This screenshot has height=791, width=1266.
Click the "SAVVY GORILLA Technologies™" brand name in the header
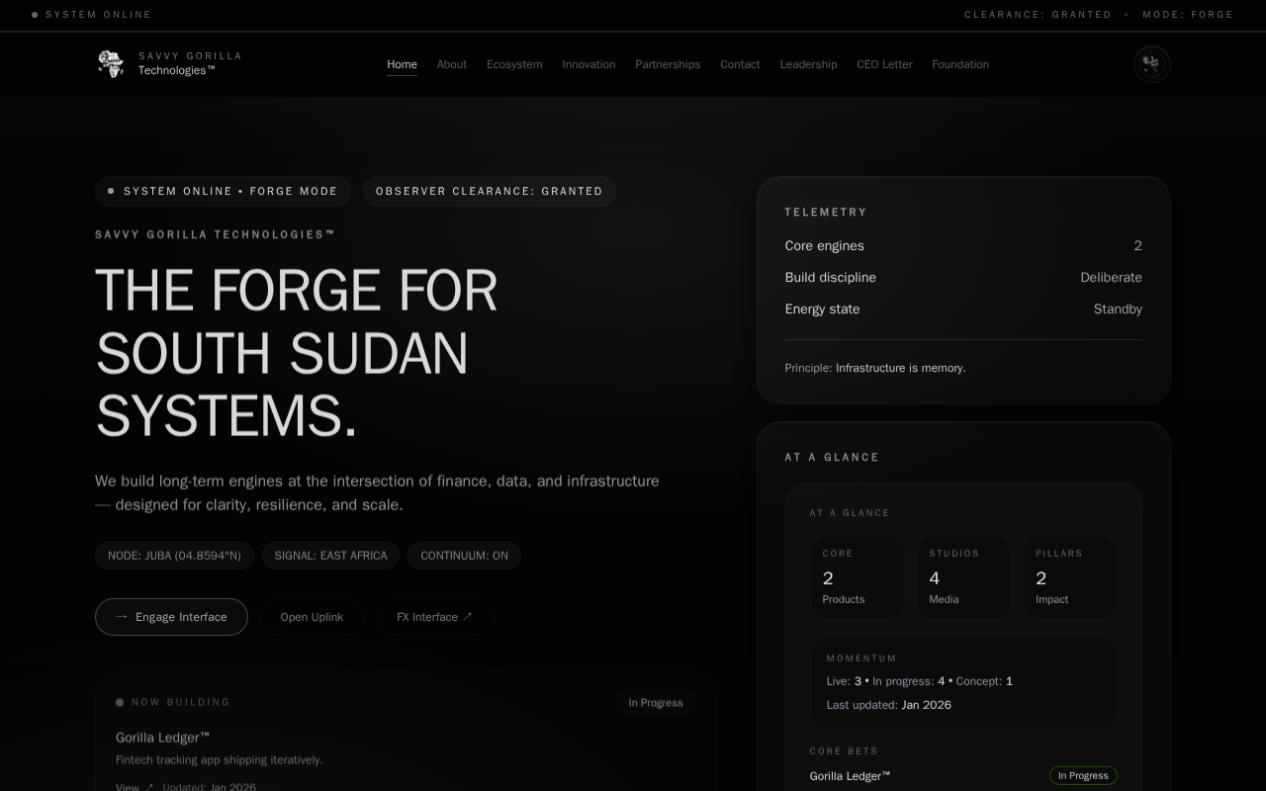tap(190, 63)
